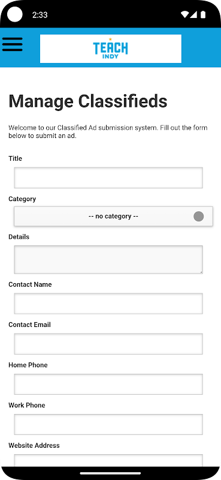Tap the home gesture bar at bottom
221x480 pixels.
[x=110, y=473]
